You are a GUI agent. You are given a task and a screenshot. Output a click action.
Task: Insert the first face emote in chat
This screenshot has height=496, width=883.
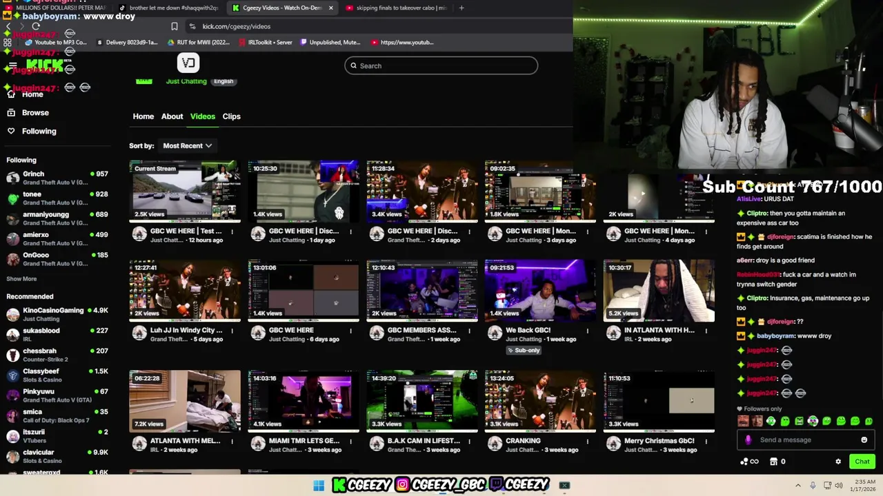[x=743, y=421]
